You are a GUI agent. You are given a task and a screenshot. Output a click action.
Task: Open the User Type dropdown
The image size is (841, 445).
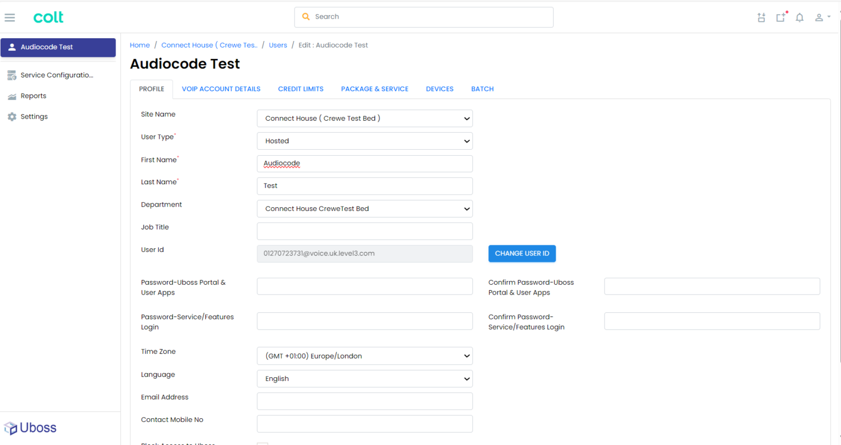(365, 141)
